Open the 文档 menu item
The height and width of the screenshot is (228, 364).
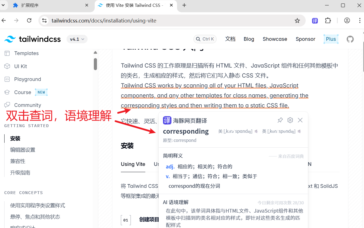coord(230,39)
